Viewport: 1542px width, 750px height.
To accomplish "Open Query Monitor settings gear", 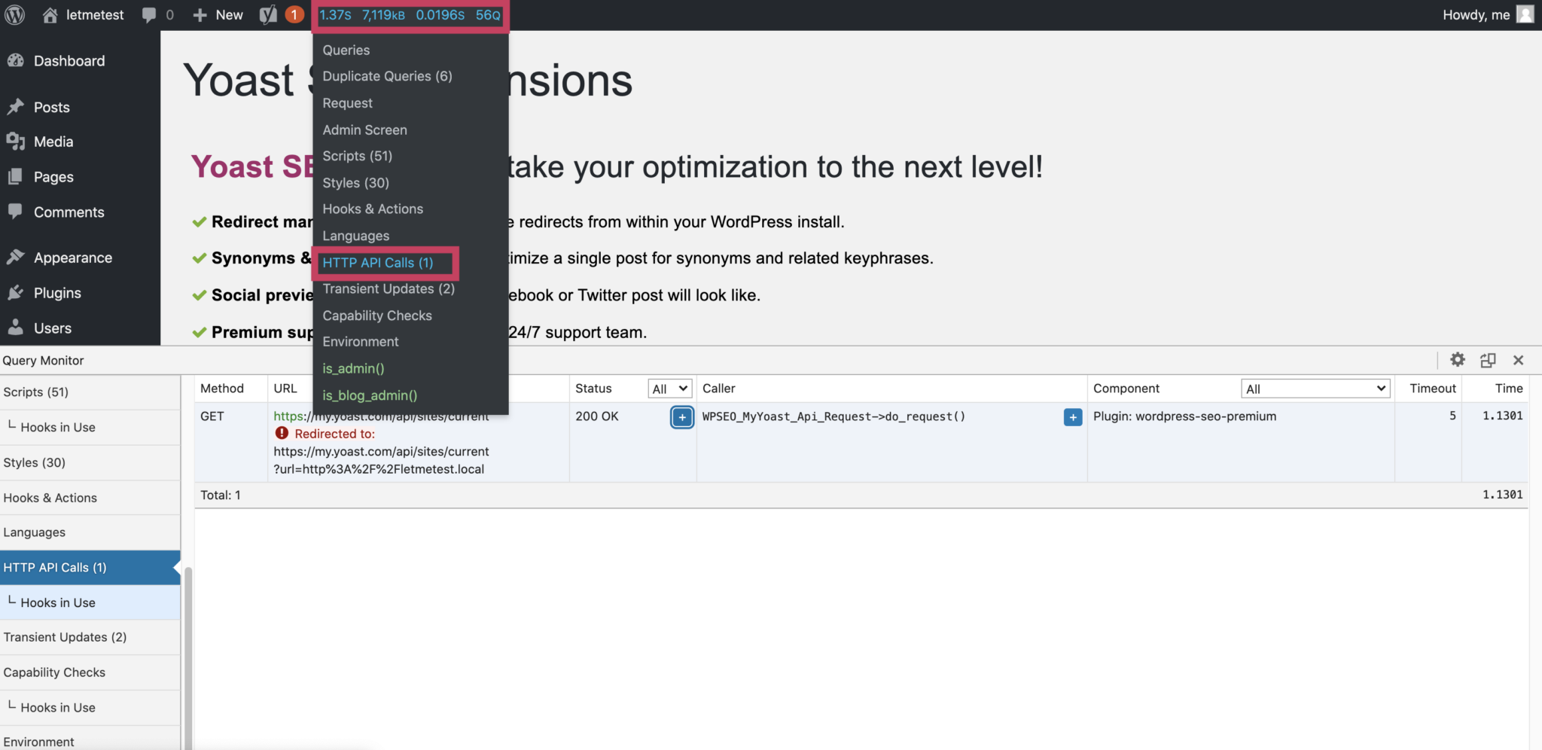I will (1458, 360).
